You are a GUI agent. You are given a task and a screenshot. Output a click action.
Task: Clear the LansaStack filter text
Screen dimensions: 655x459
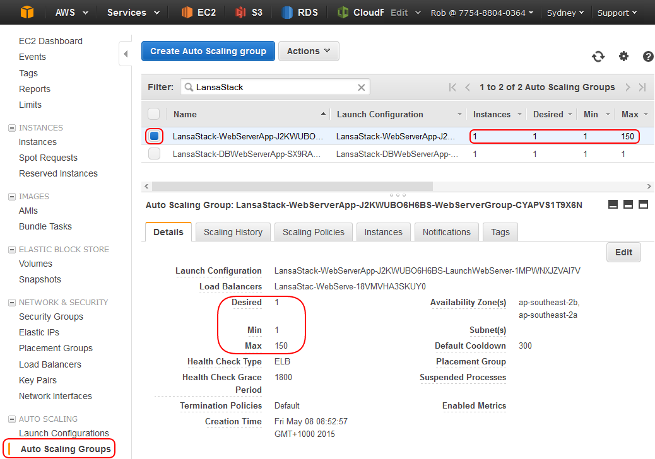[x=362, y=87]
